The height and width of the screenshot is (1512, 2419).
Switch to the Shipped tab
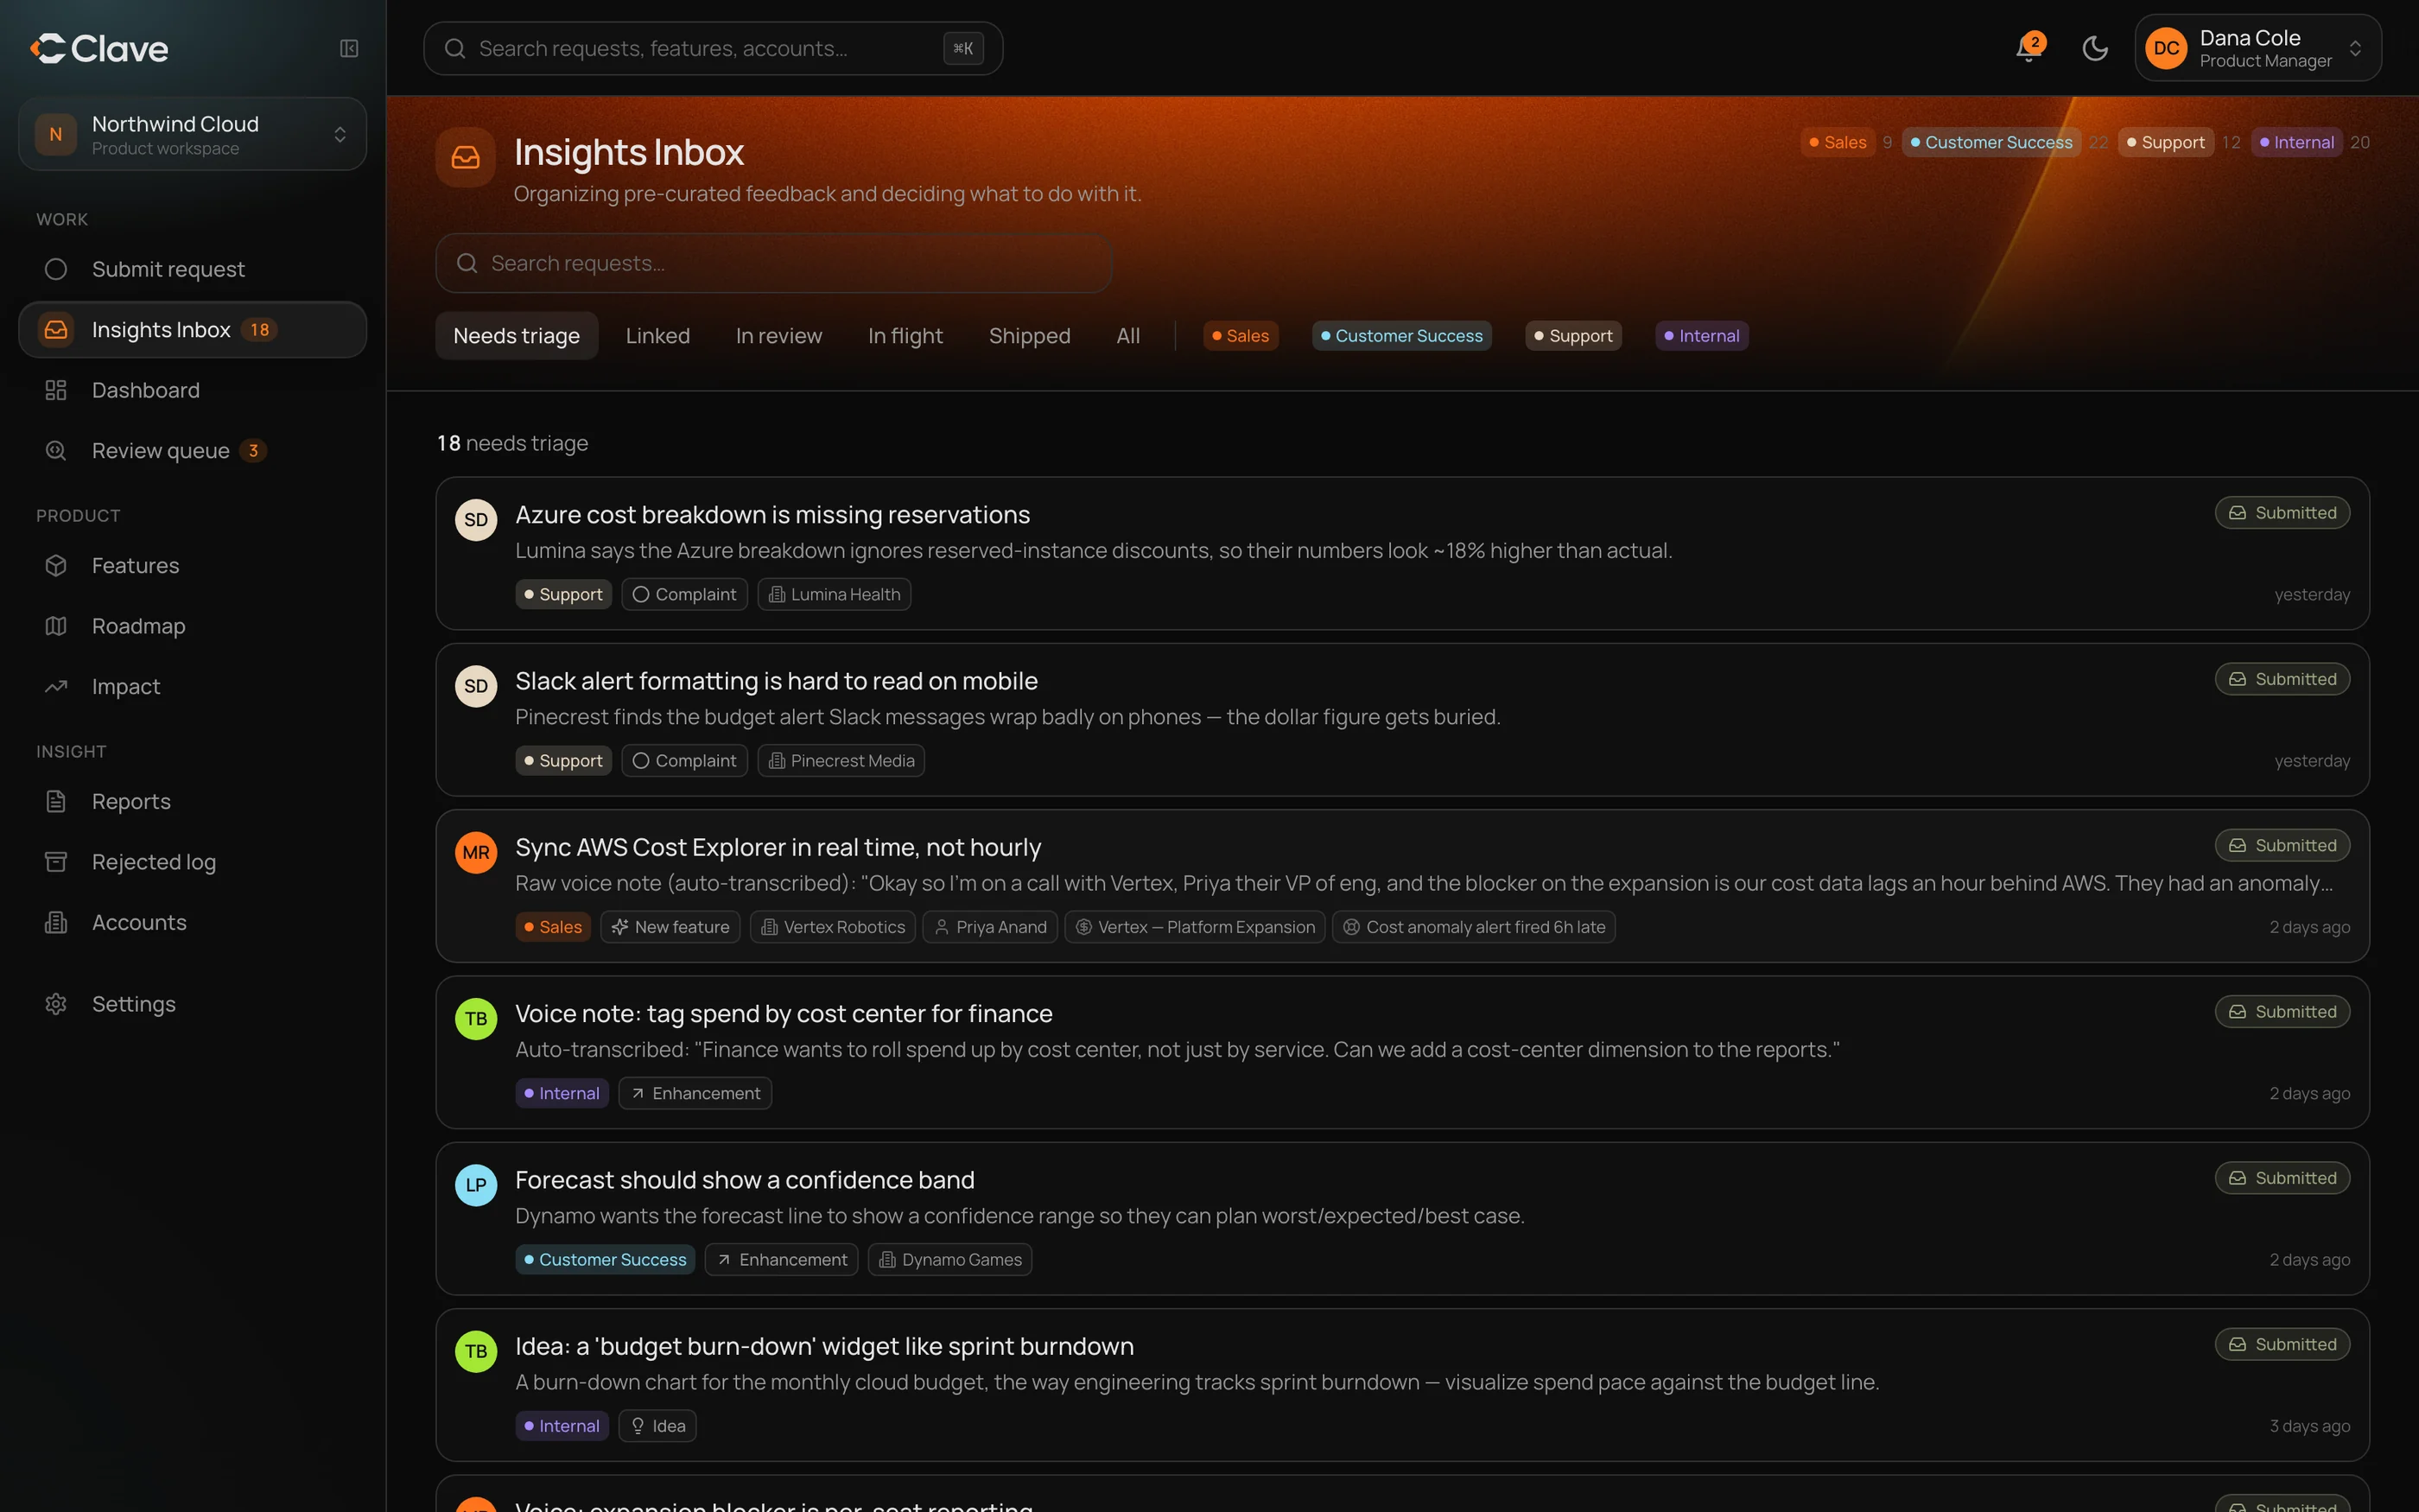[x=1030, y=336]
